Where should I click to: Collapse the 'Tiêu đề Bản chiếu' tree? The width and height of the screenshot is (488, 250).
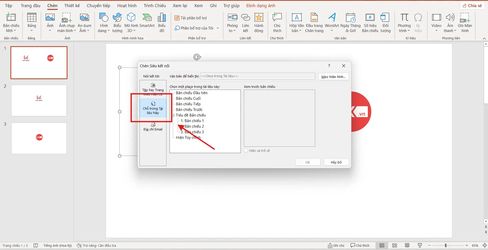point(174,115)
